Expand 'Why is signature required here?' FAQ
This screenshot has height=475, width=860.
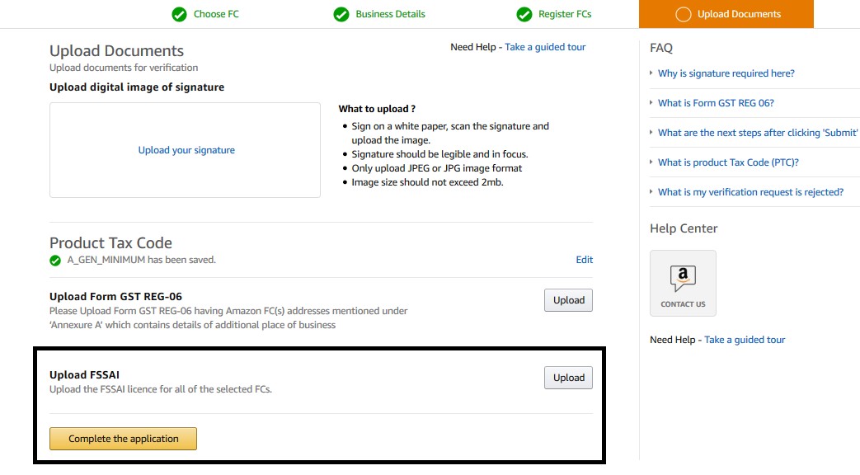point(726,73)
